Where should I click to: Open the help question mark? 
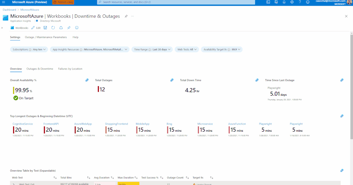tap(300, 2)
